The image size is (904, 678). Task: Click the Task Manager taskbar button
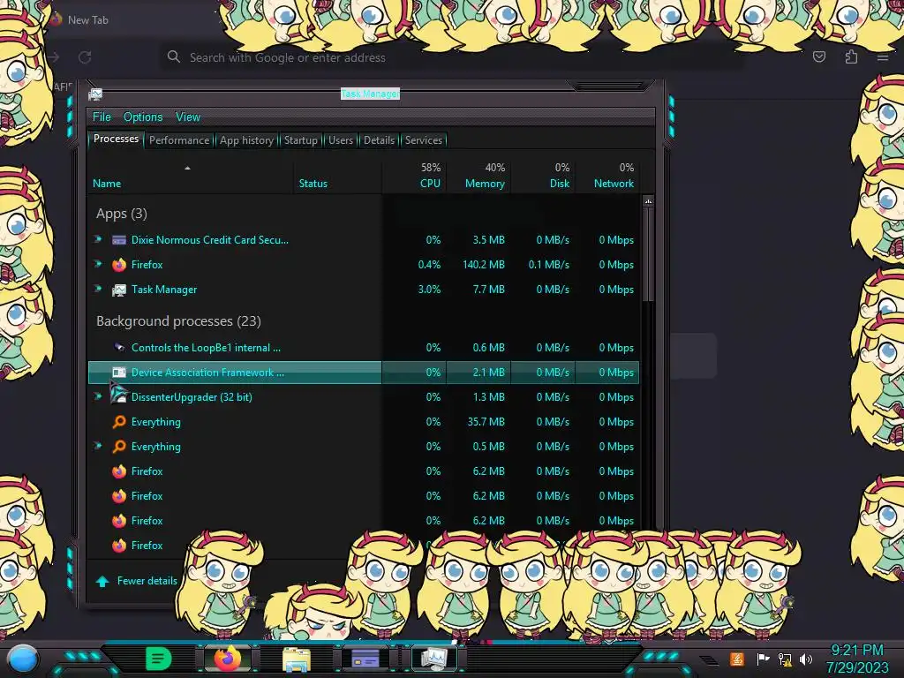[x=434, y=659]
